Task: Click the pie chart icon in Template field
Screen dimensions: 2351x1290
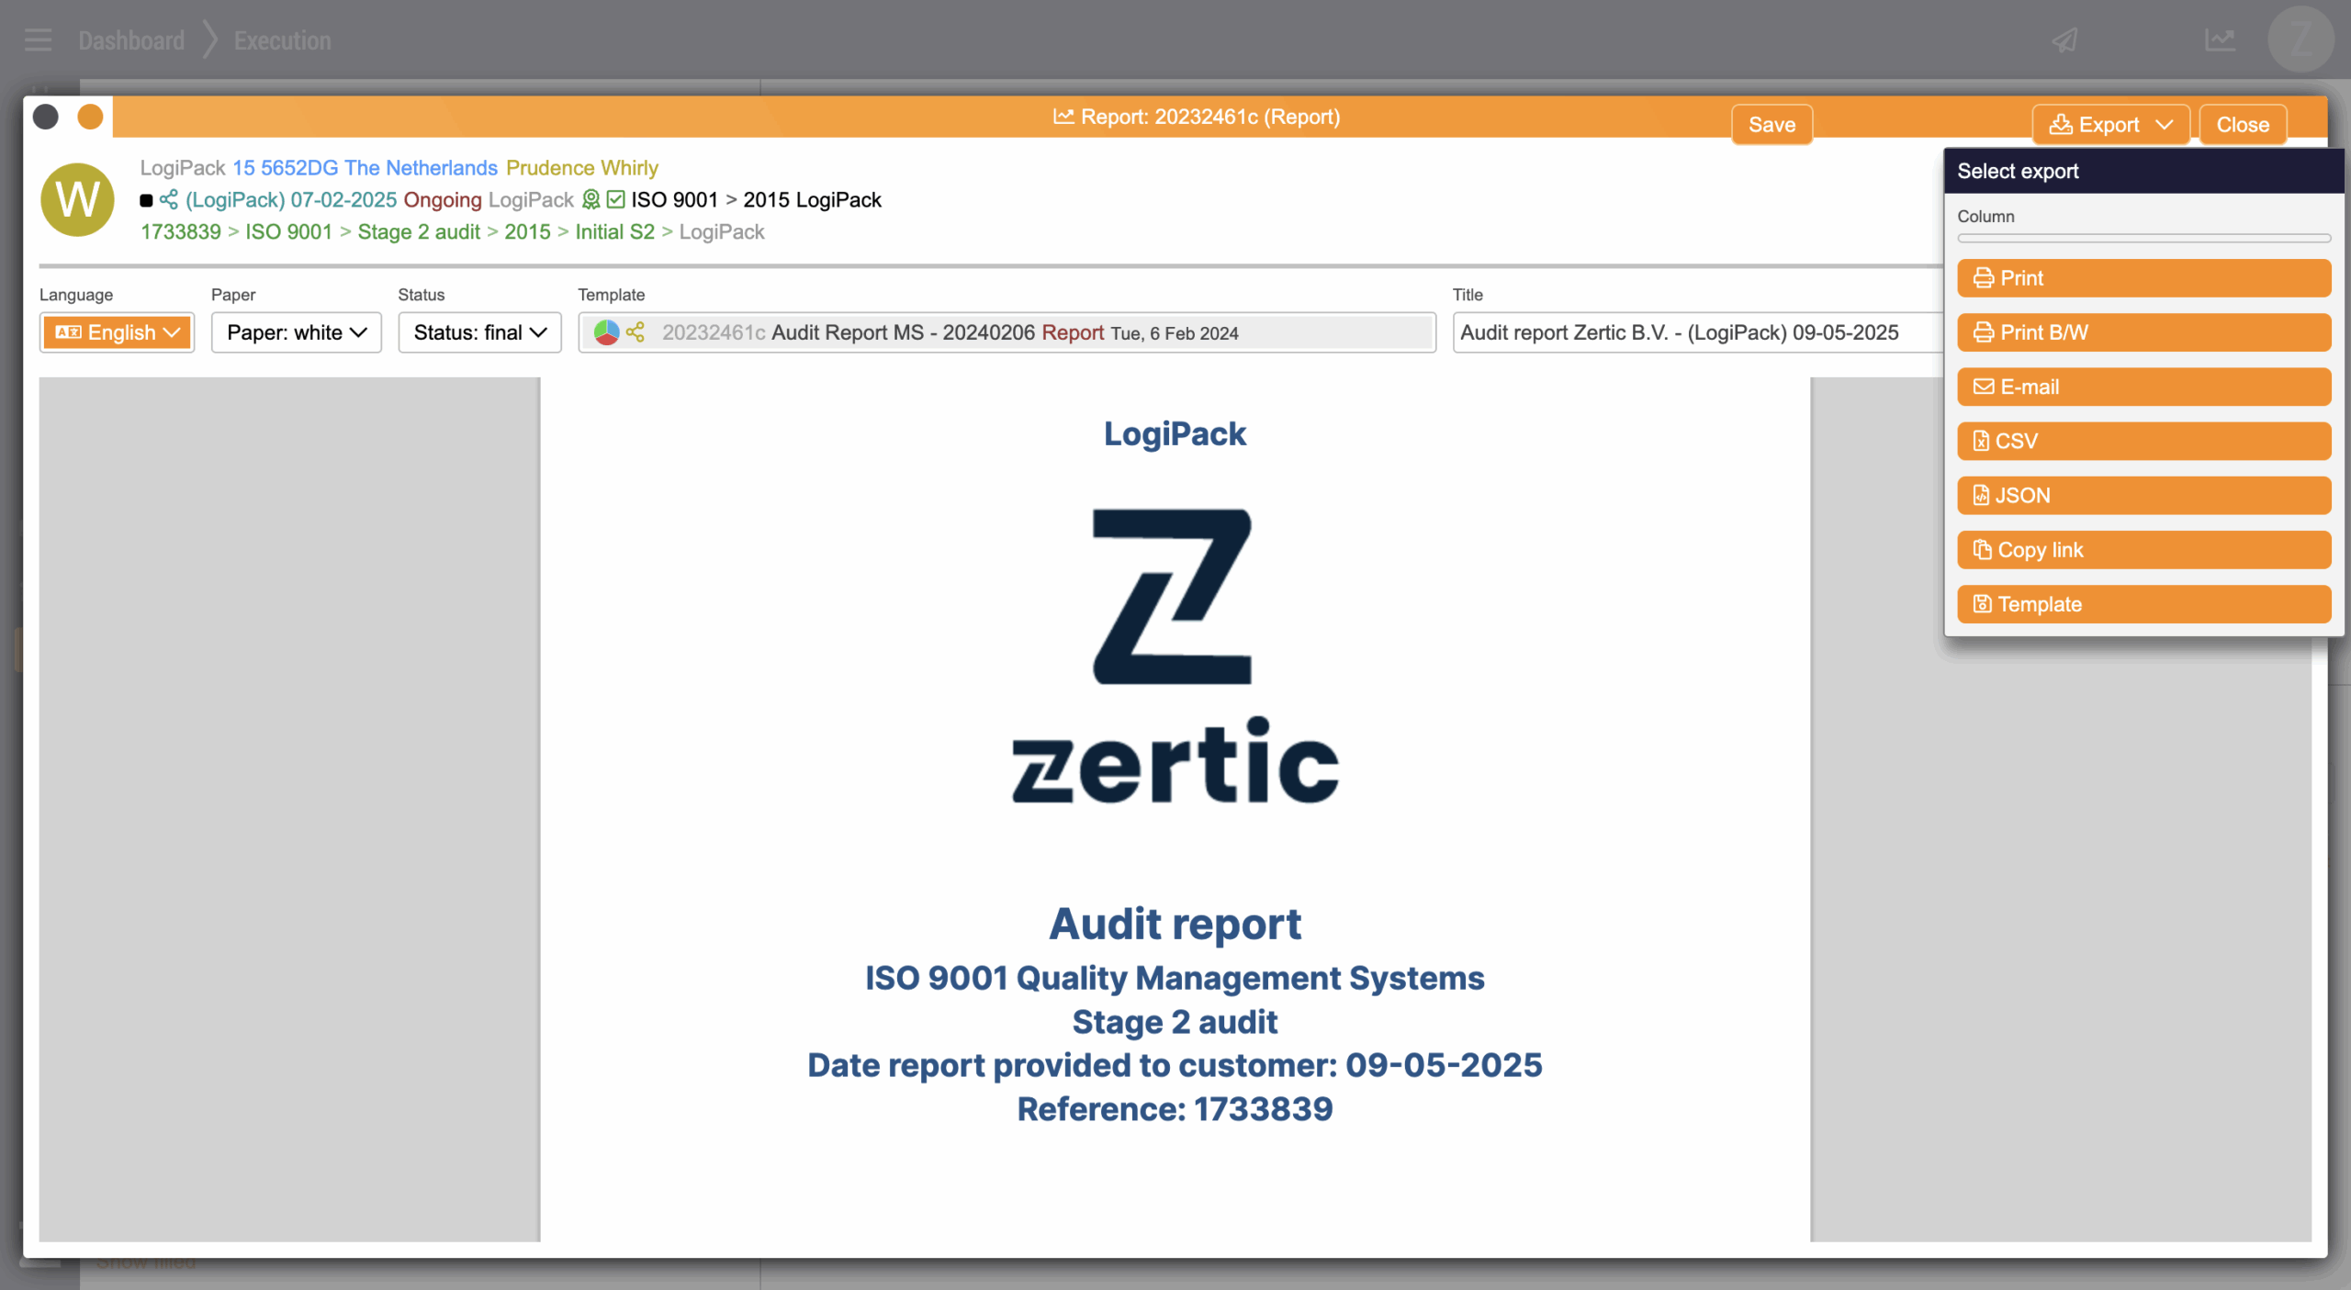Action: pos(606,332)
